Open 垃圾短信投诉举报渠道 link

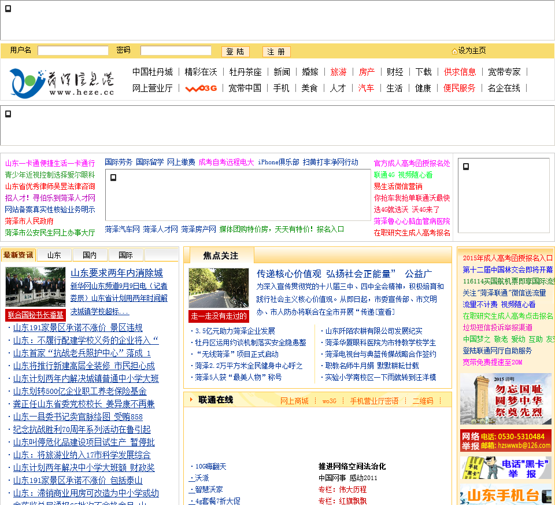click(x=497, y=327)
